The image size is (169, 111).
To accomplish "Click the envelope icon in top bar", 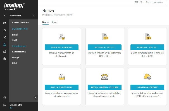I will [x=136, y=2].
